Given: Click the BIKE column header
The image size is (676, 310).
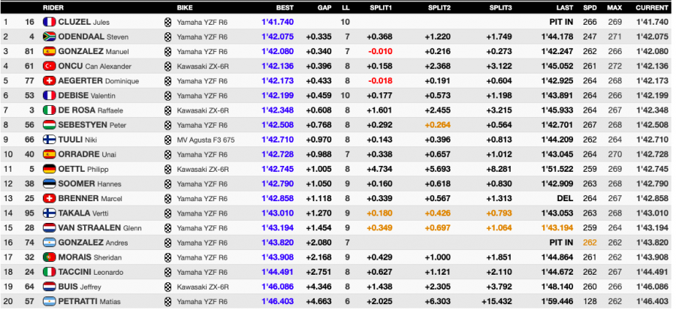Looking at the screenshot, I should [x=185, y=8].
